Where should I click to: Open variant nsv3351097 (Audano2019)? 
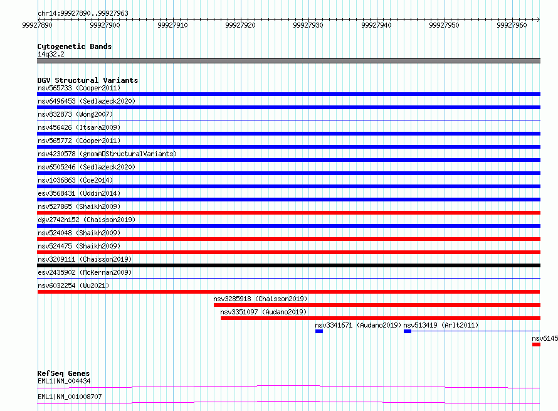click(263, 312)
